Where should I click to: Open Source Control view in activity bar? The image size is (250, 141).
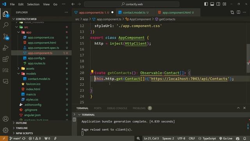(6, 36)
